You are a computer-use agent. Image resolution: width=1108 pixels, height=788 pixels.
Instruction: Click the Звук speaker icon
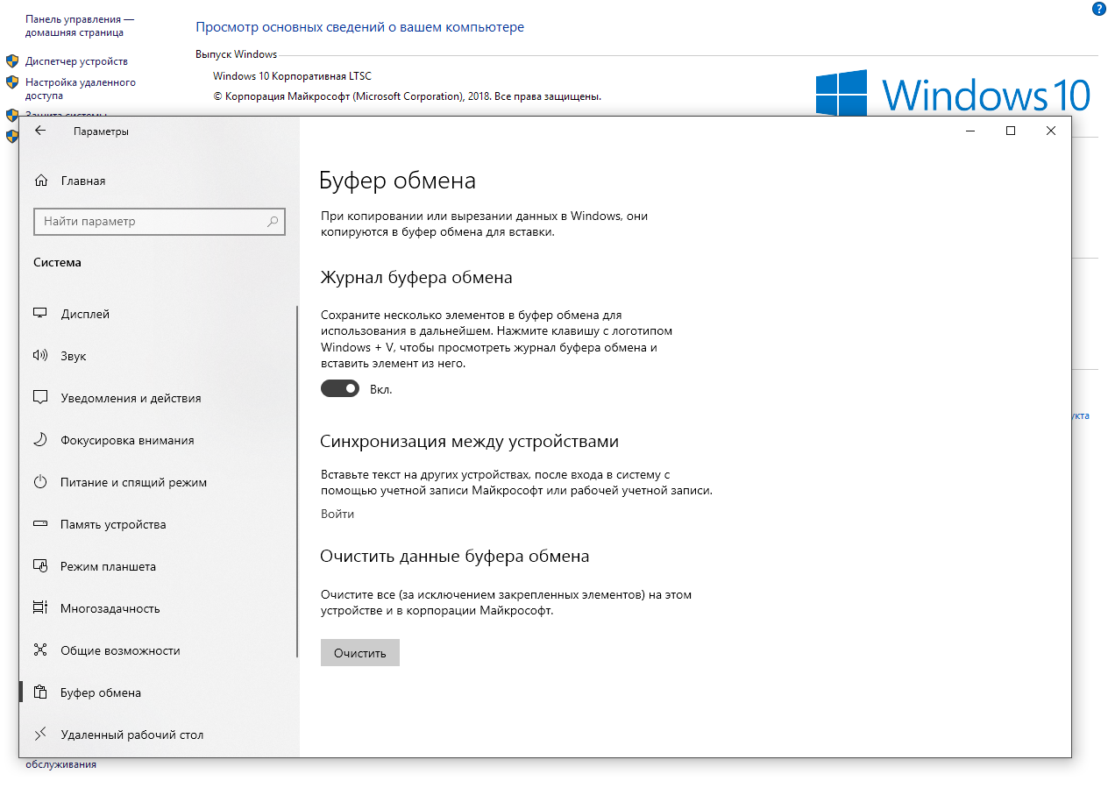point(40,356)
